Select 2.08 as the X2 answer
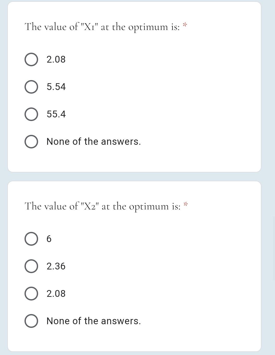Viewport: 275px width, 355px height. click(31, 293)
